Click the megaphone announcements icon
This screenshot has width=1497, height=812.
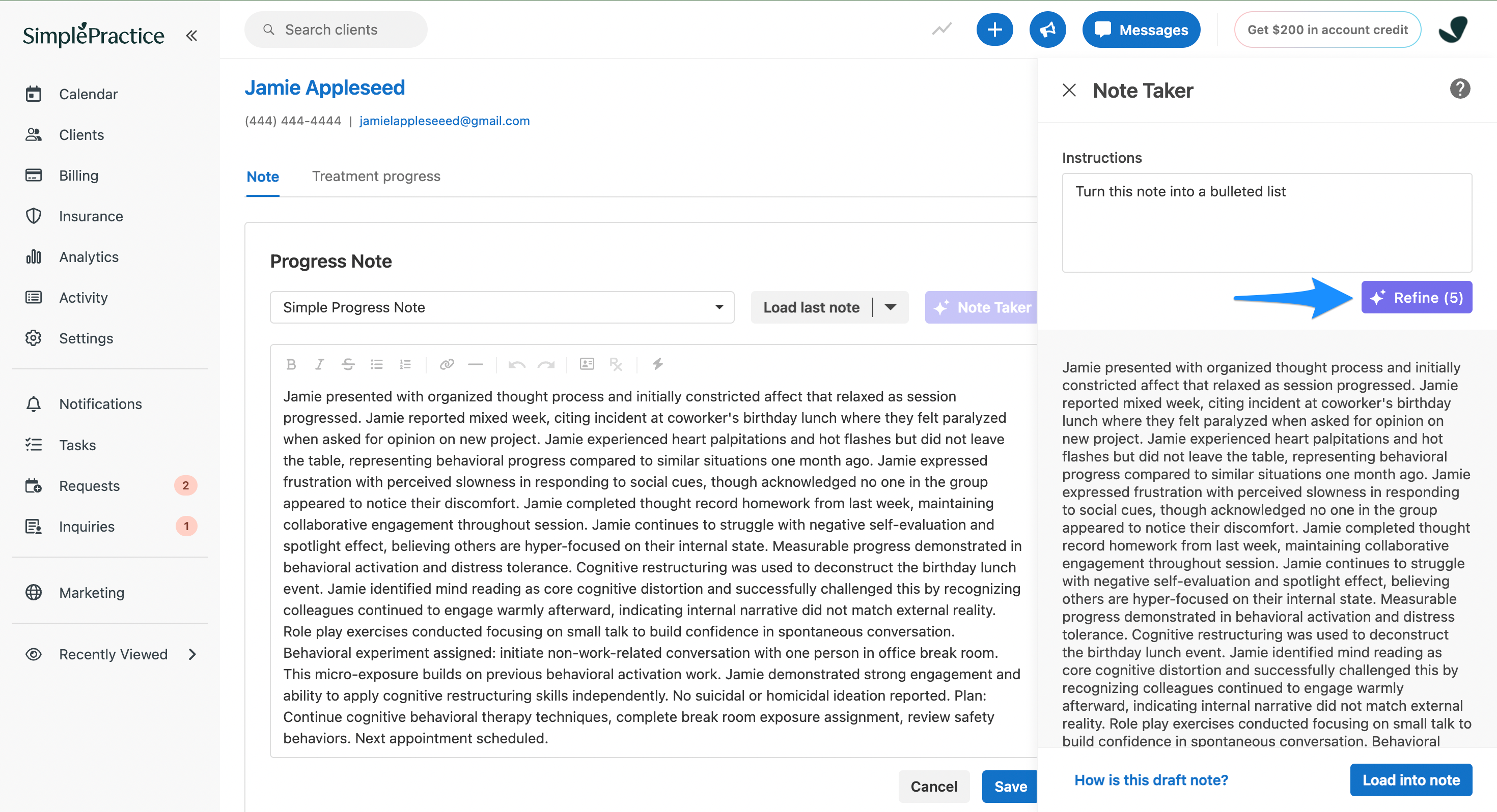tap(1047, 30)
